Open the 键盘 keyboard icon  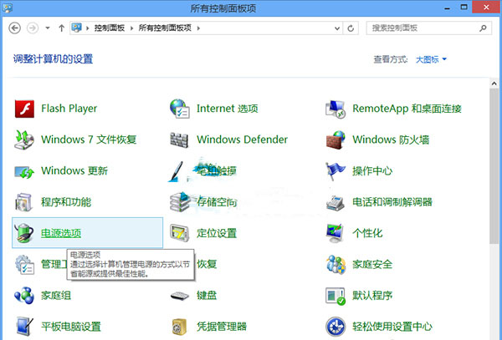pos(179,296)
